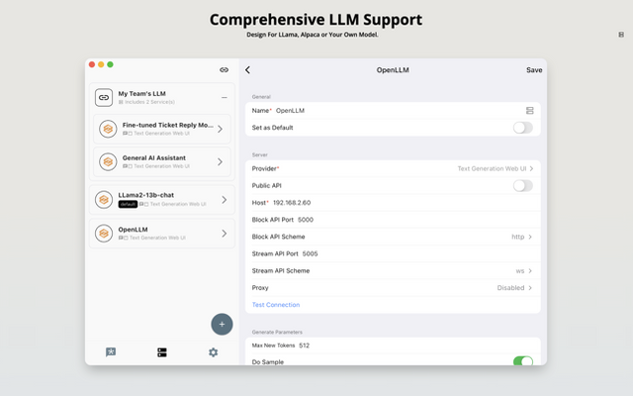The height and width of the screenshot is (396, 633).
Task: Switch to the chat tab icon
Action: (111, 352)
